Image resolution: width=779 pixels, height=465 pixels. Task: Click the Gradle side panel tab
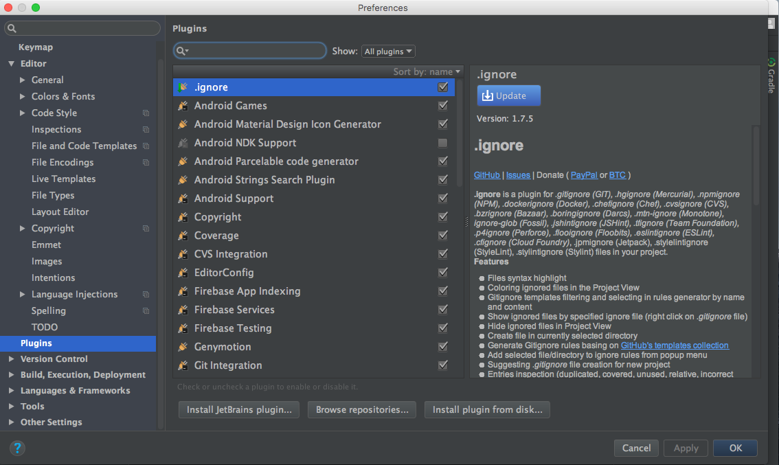(771, 76)
